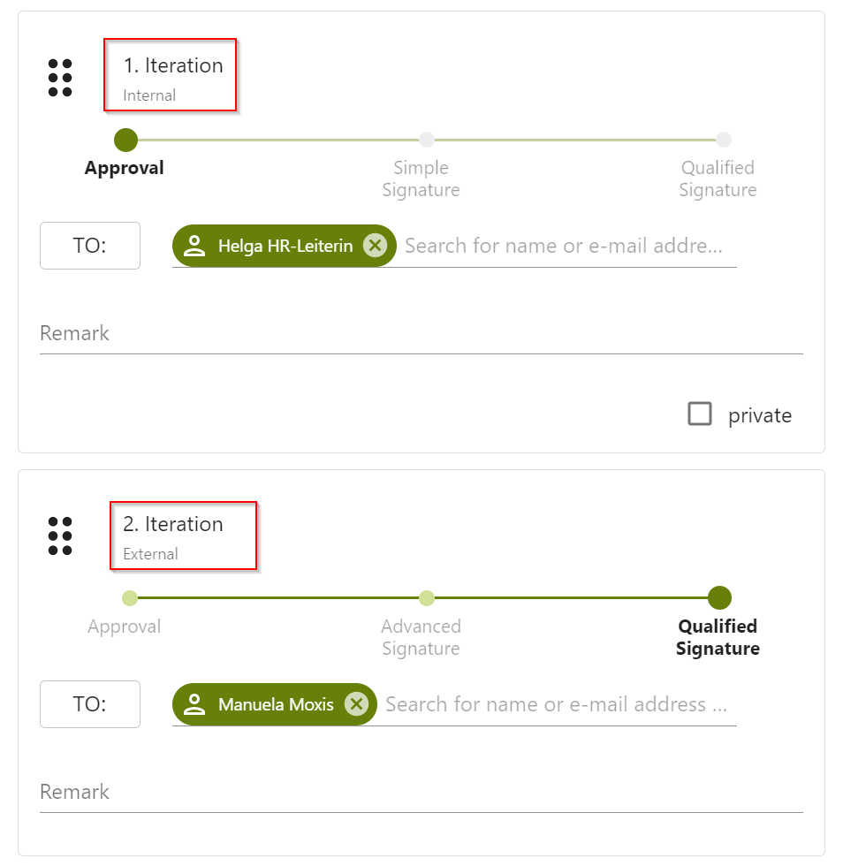Viewport: 843px width, 866px height.
Task: Click the 1. Iteration Internal heading
Action: point(171,76)
